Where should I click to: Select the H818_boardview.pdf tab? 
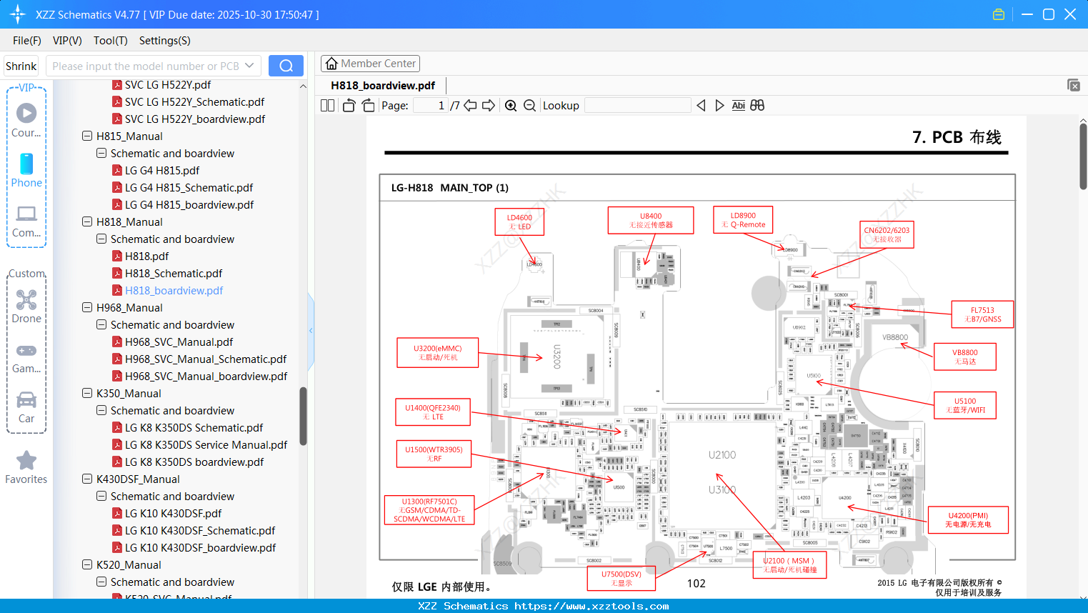point(383,86)
